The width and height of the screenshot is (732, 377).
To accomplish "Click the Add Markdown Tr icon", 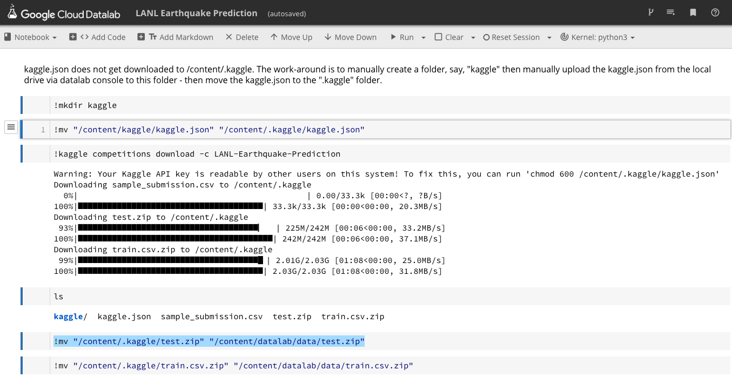I will [152, 37].
